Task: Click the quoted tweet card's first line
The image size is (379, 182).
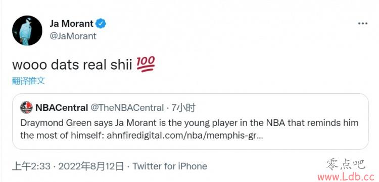Action: coord(189,123)
